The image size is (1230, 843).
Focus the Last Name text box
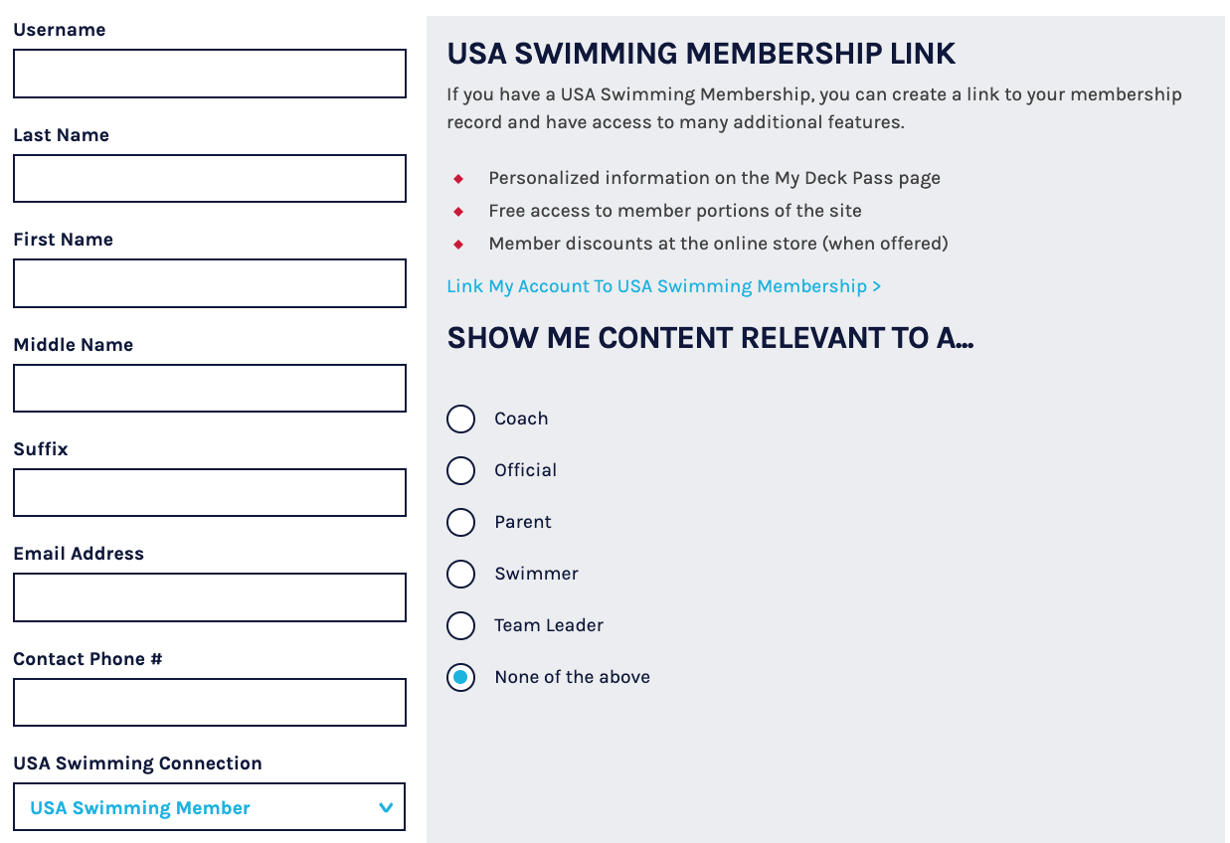tap(210, 179)
